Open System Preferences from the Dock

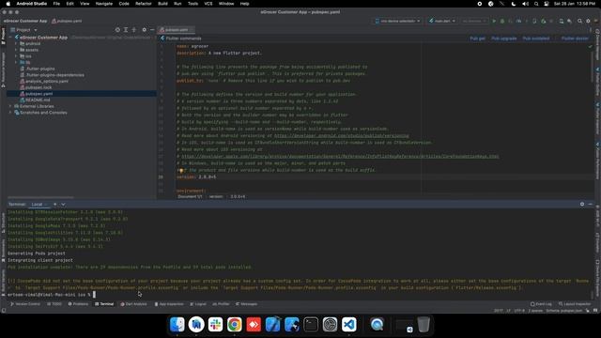point(330,324)
